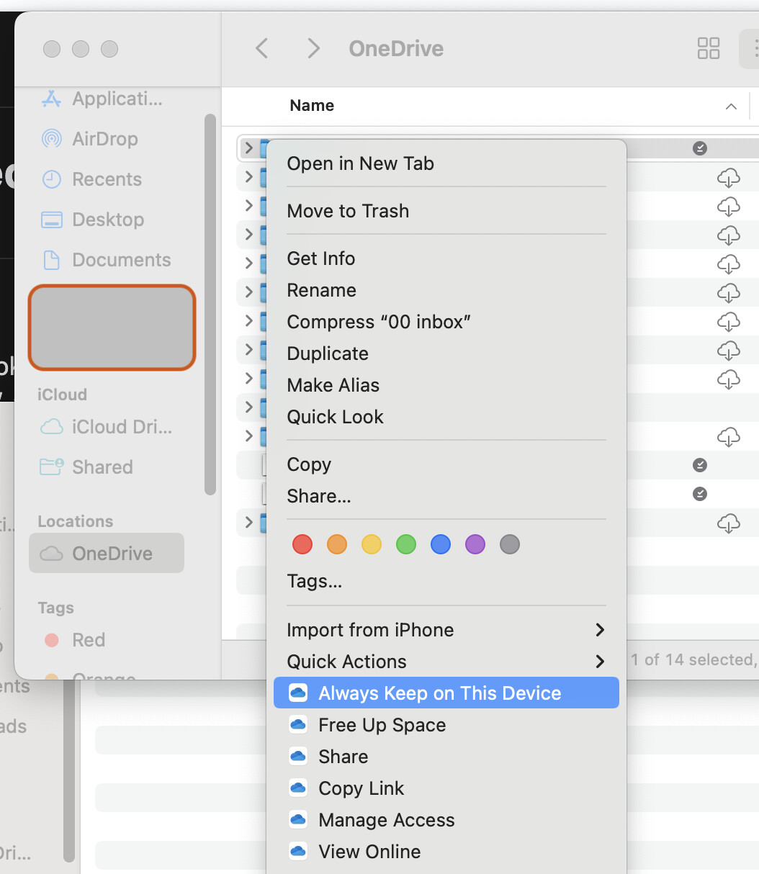Apply the gray tag color dot
This screenshot has width=759, height=874.
(510, 544)
